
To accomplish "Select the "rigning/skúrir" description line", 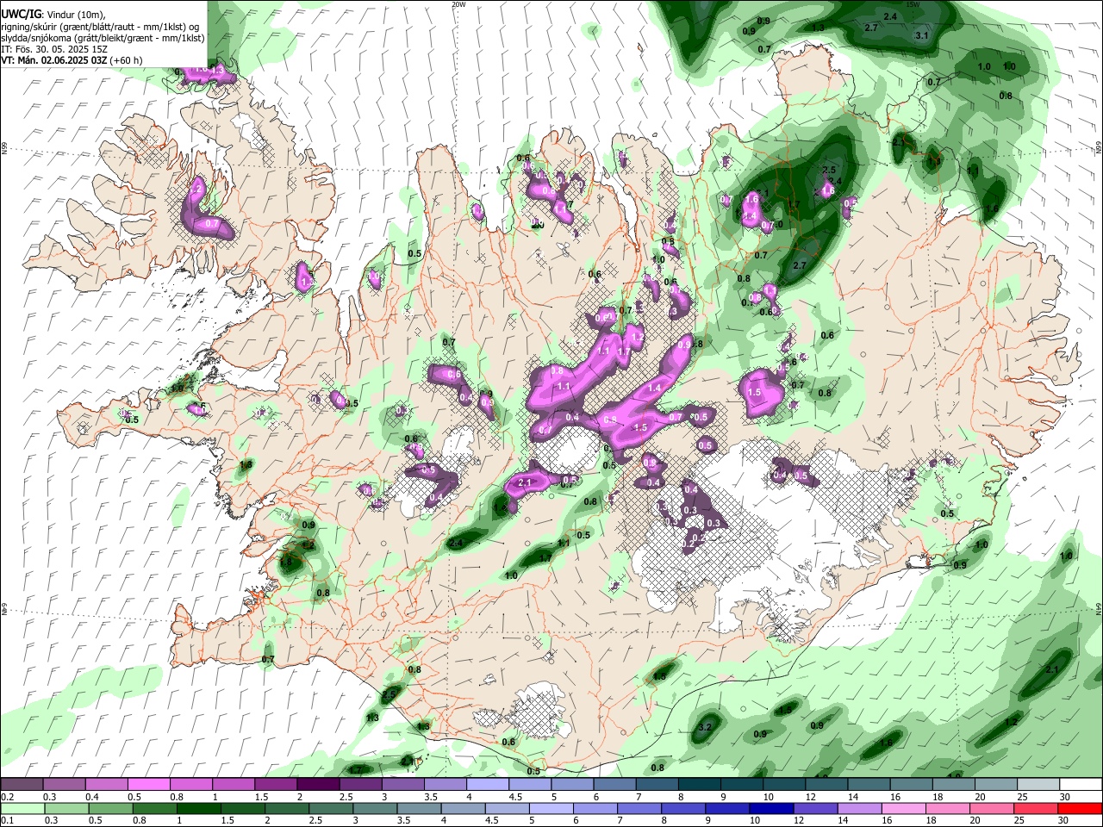I will (x=101, y=26).
